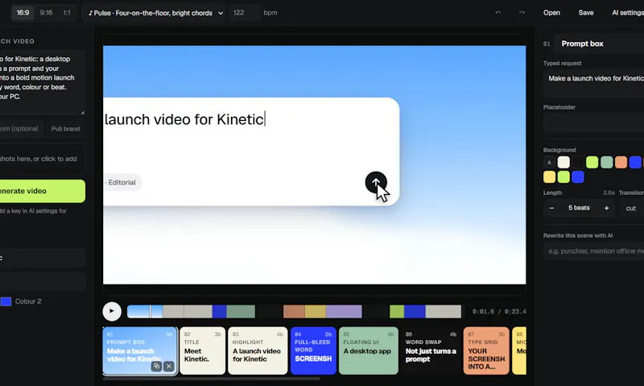
Task: Click the empty Placeholder field
Action: point(593,123)
